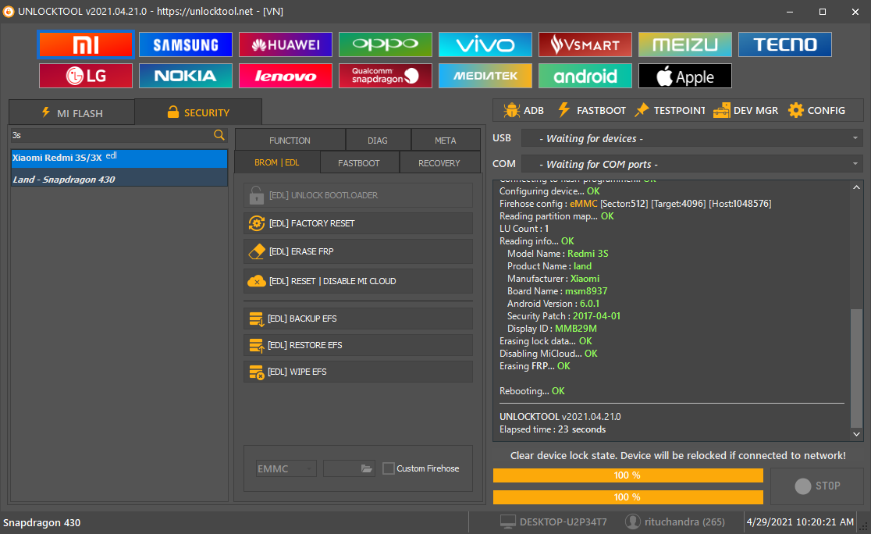871x534 pixels.
Task: Select the Qualcomm Snapdragon logo
Action: point(386,76)
